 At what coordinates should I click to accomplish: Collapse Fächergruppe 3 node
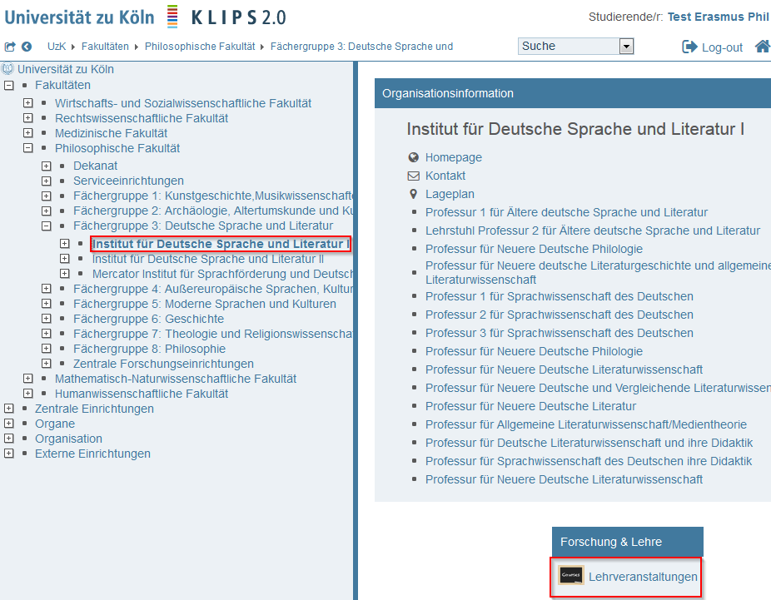(47, 226)
